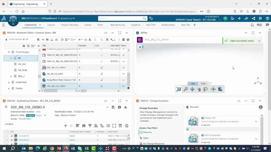Click the 3DEXPERIENCE compass icon
Viewport: 271px width, 152px height.
click(x=13, y=21)
